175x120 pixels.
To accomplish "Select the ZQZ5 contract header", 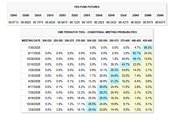I will coord(75,15).
